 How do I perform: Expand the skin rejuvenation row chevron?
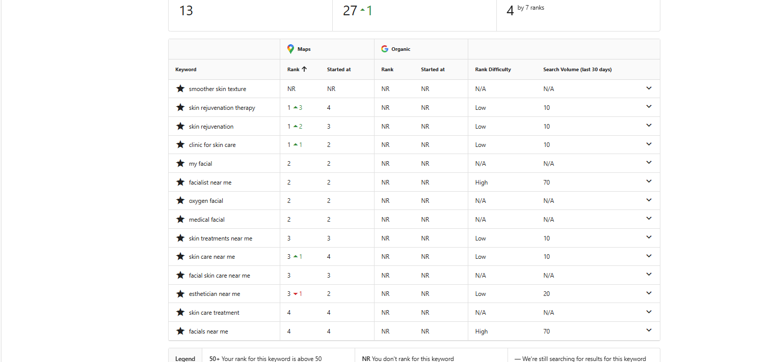649,126
